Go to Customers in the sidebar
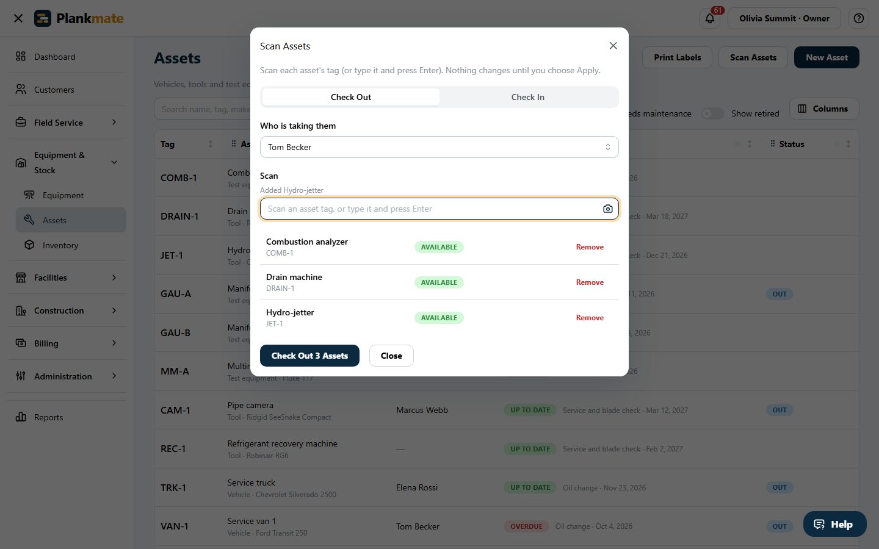This screenshot has height=549, width=879. [x=67, y=90]
